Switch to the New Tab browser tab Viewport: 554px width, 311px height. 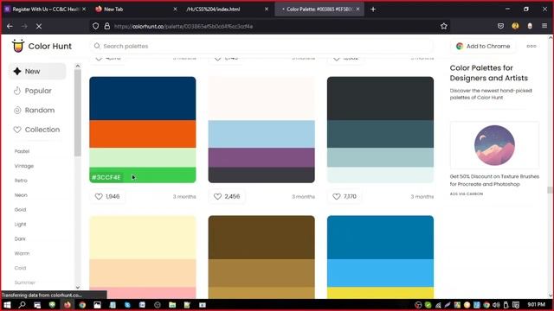[135, 10]
